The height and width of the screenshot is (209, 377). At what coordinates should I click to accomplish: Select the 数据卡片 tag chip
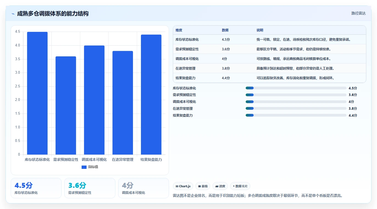(240, 186)
